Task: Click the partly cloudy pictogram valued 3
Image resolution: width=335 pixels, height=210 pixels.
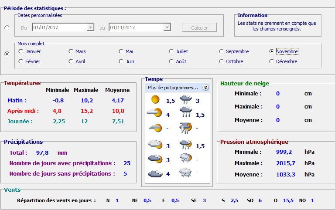Action: pyautogui.click(x=155, y=144)
